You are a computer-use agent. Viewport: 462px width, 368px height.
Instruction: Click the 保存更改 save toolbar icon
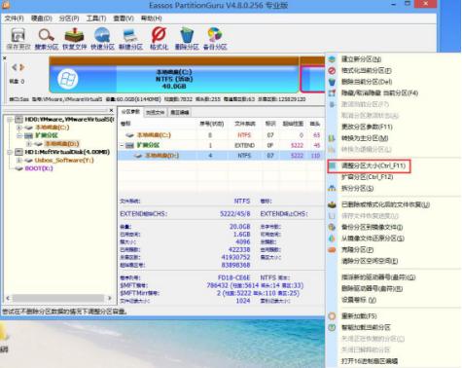18,38
